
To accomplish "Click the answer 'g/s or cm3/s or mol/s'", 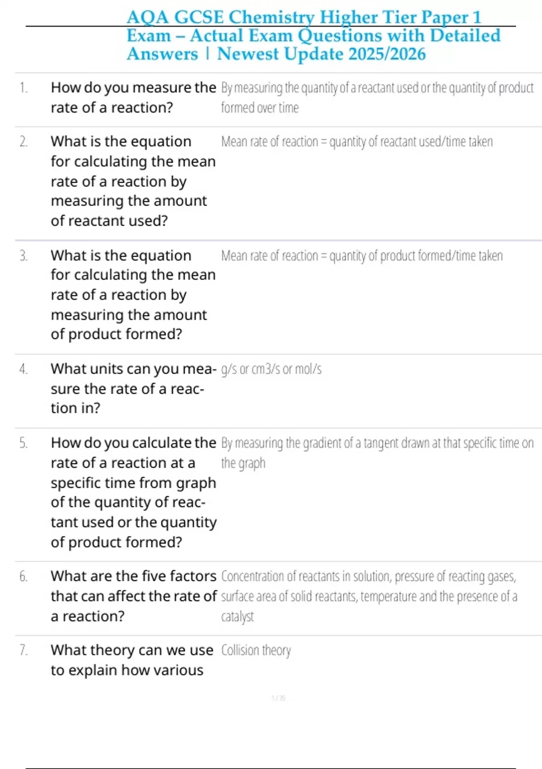I will (x=271, y=369).
